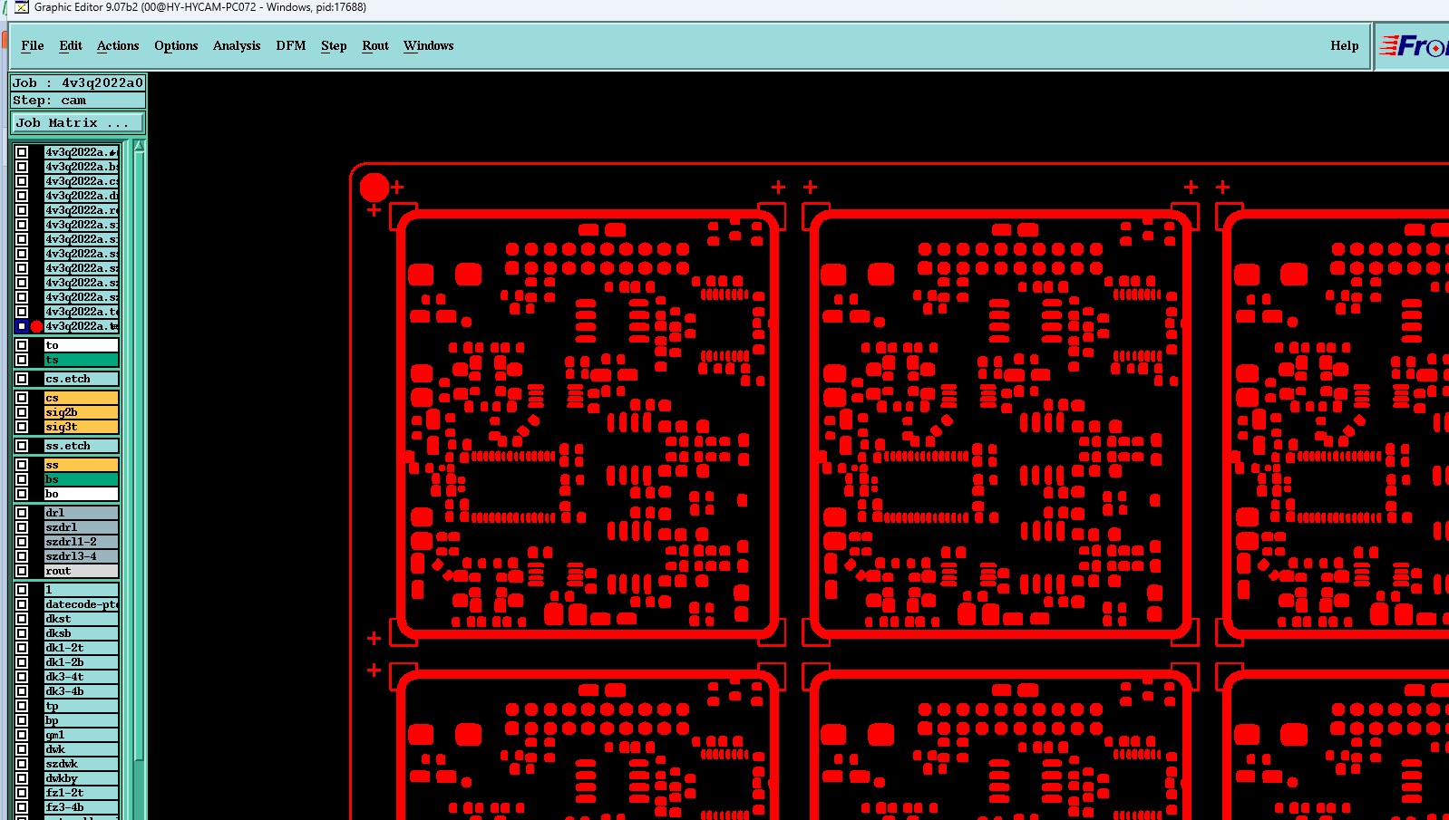Select the tp layer name
This screenshot has width=1449, height=820.
pyautogui.click(x=82, y=706)
